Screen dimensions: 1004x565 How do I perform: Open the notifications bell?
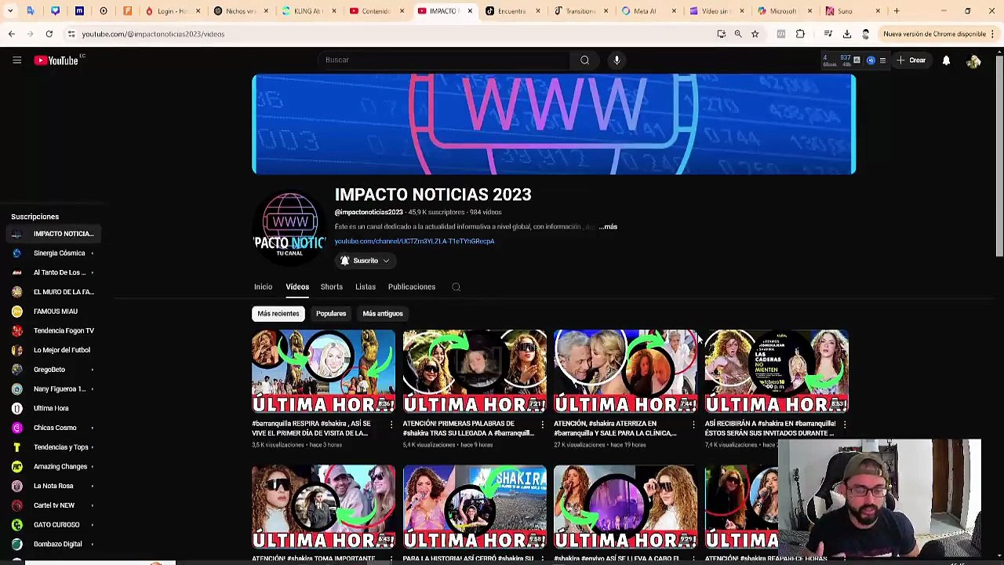pyautogui.click(x=946, y=60)
